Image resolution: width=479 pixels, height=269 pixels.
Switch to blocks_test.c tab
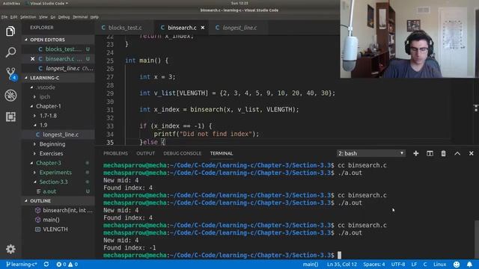(x=125, y=28)
